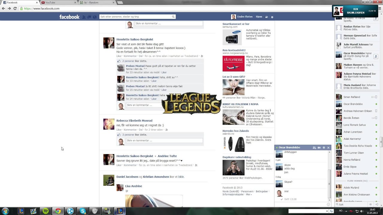The image size is (383, 215).
Task: Open the taskbar address bar dropdown arrow
Action: (x=327, y=211)
